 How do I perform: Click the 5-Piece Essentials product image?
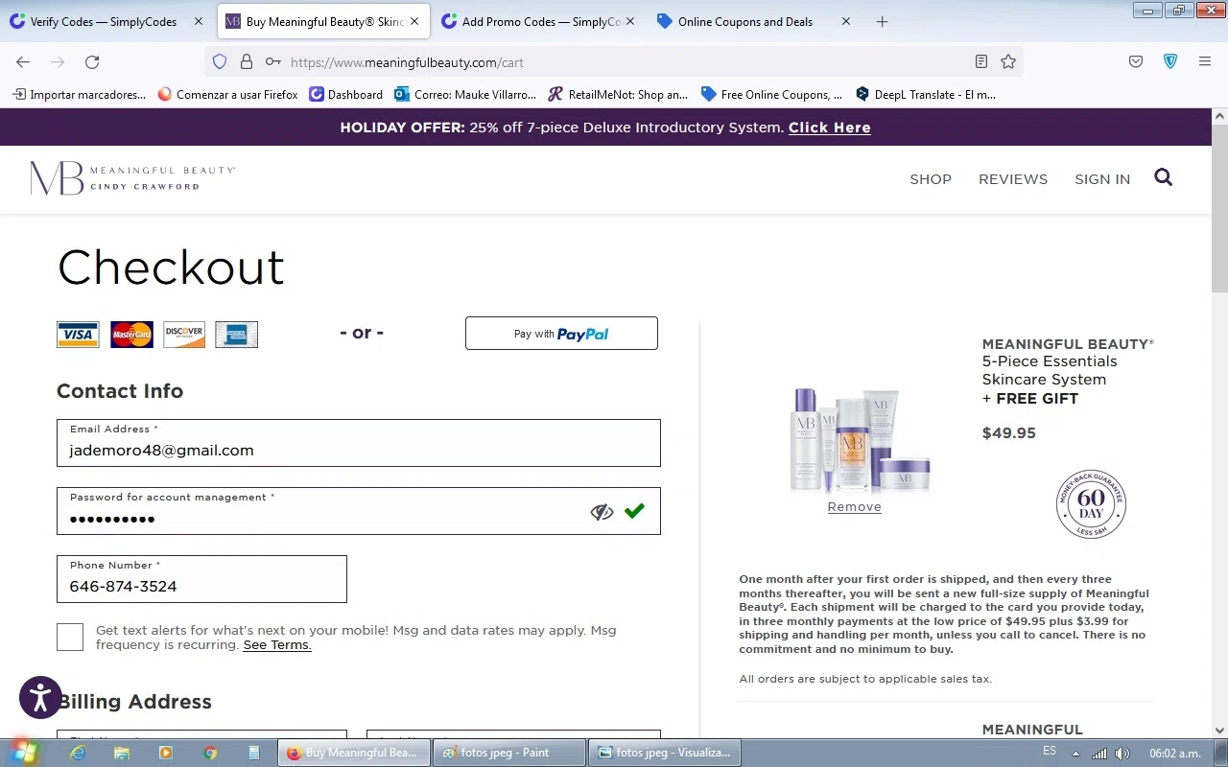(x=861, y=438)
